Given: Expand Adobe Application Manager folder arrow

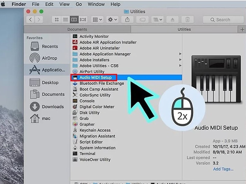Looking at the screenshot, I should tap(180, 54).
